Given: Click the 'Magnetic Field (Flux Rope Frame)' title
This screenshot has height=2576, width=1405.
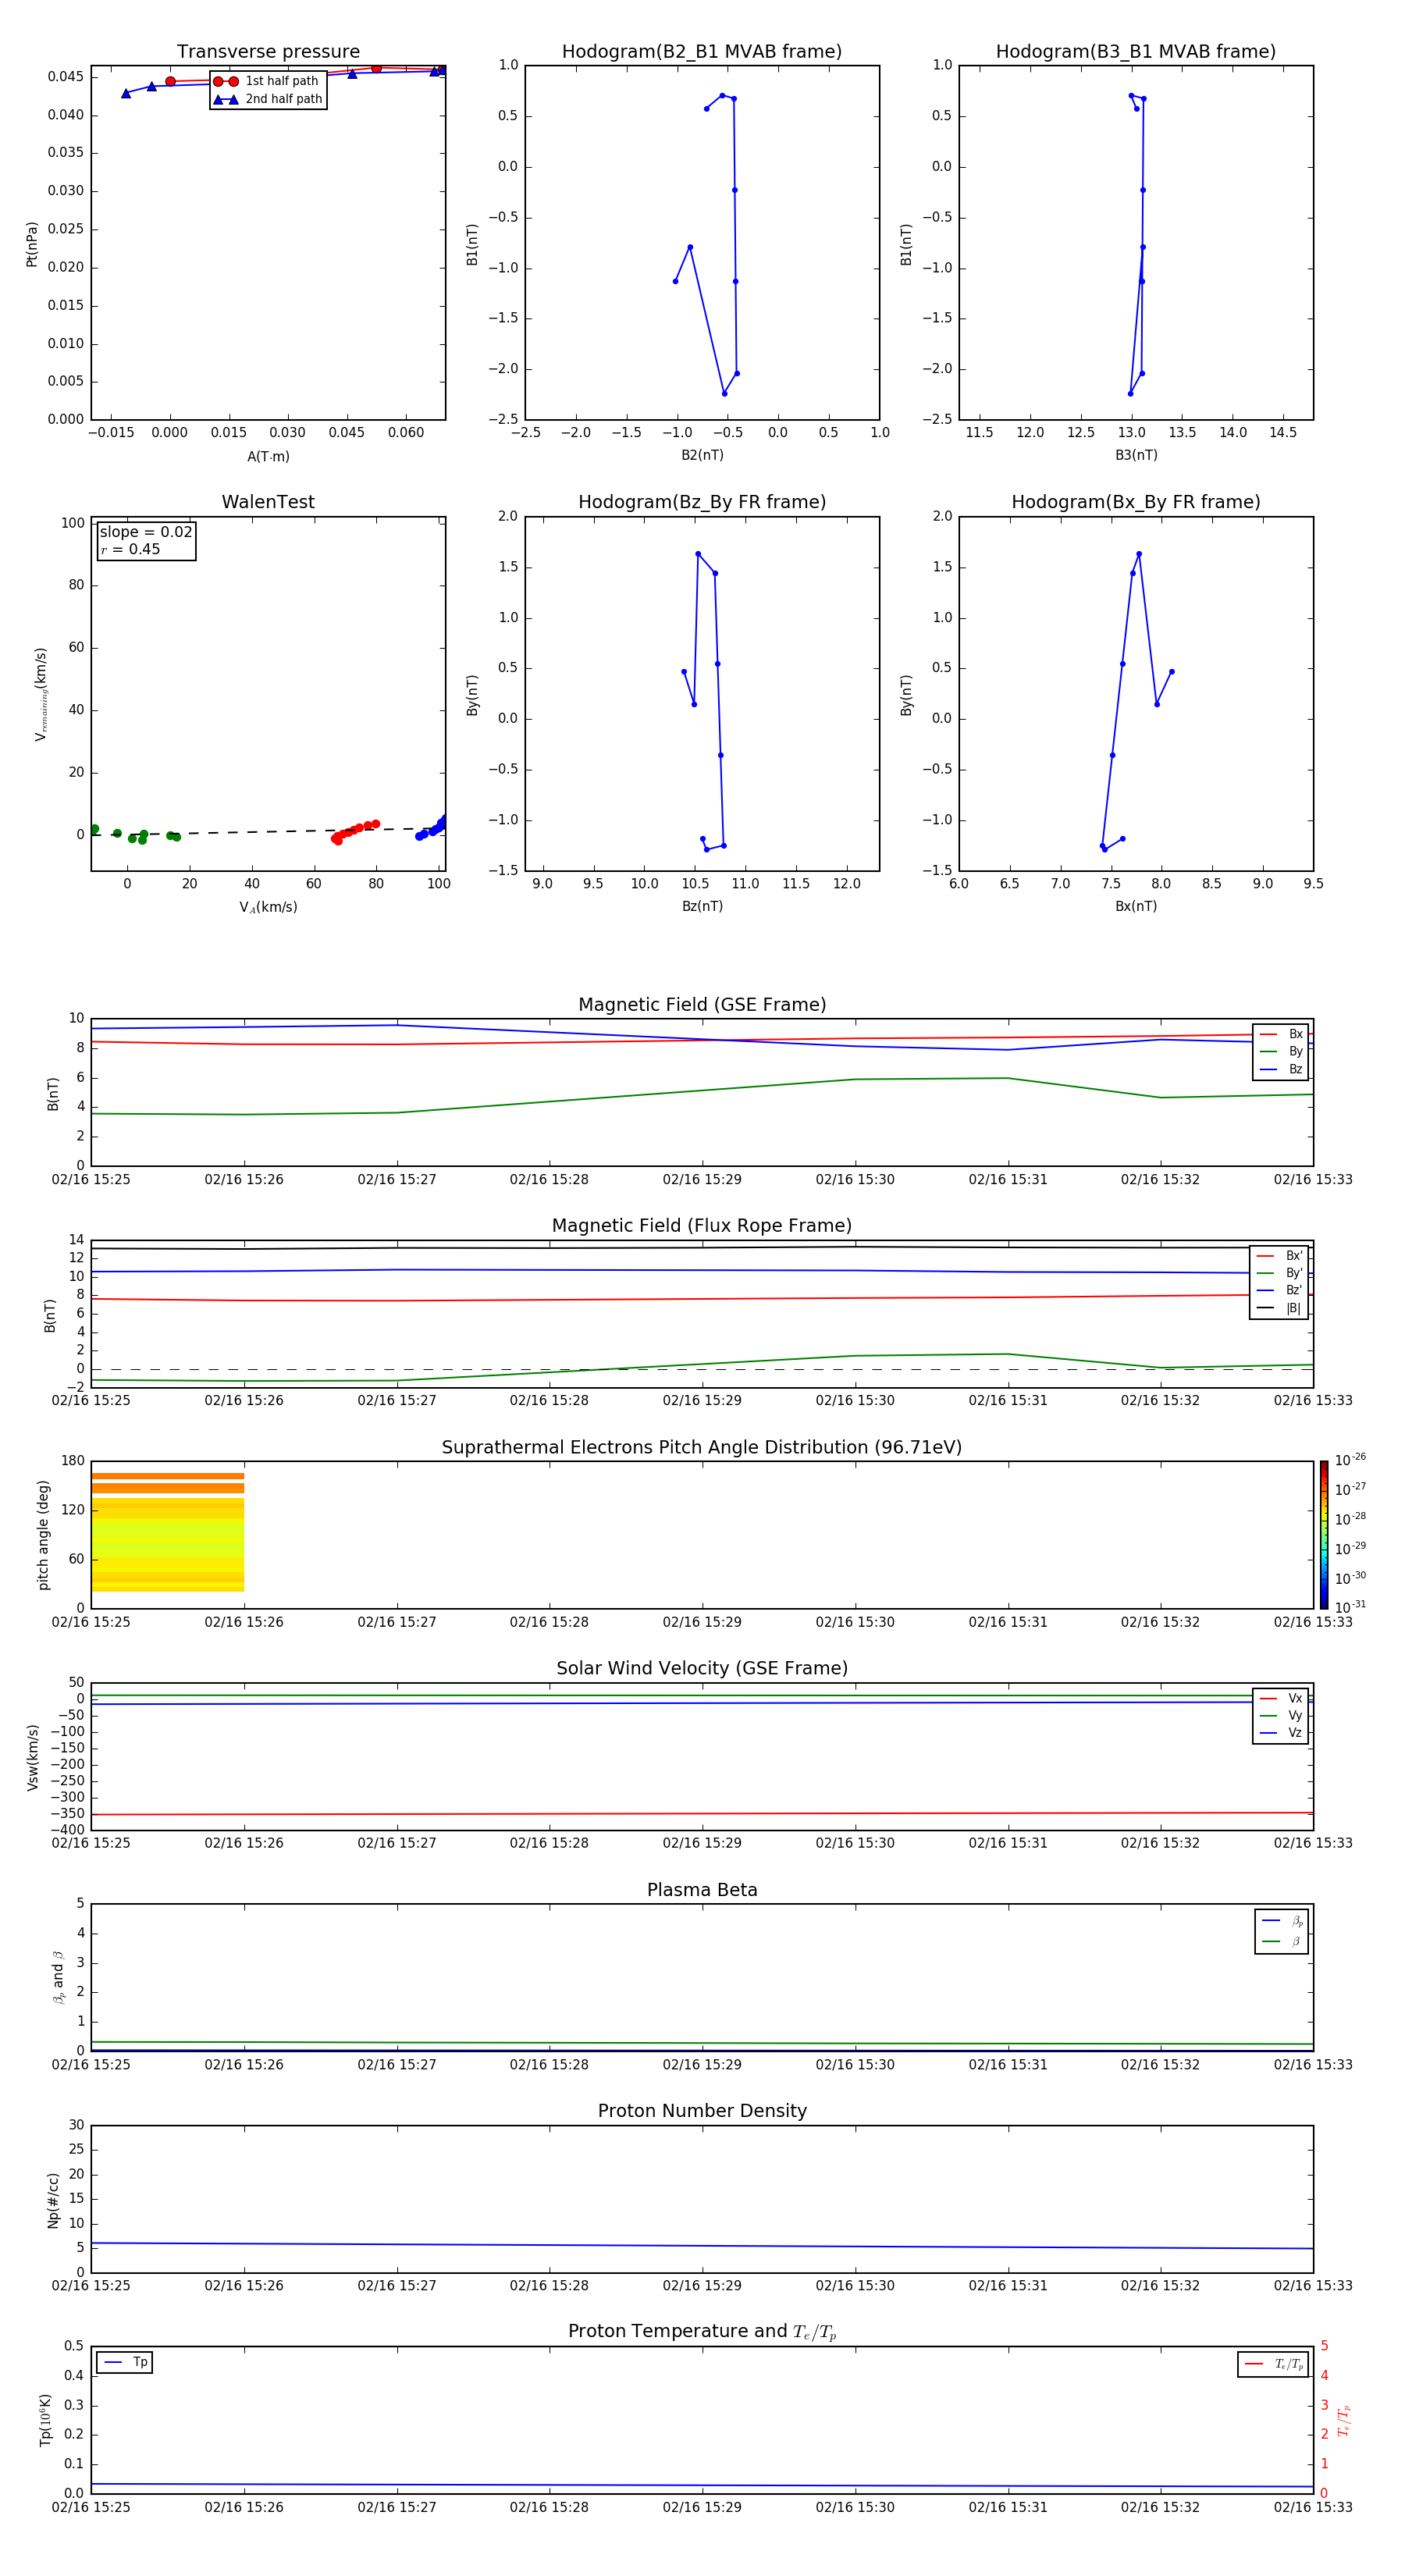Looking at the screenshot, I should (702, 1226).
